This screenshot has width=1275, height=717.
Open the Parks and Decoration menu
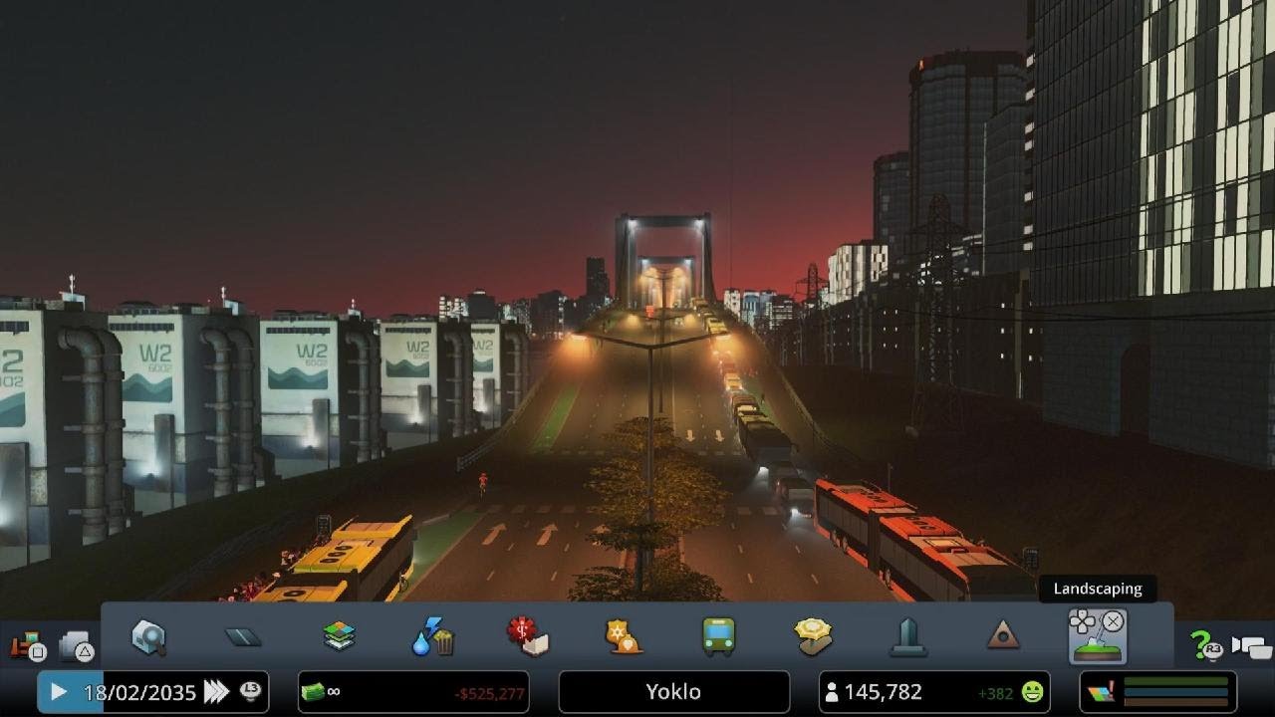click(x=813, y=637)
